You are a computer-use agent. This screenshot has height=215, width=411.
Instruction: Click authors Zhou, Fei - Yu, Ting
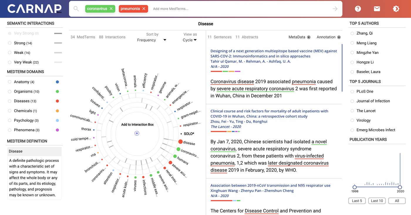click(x=239, y=121)
